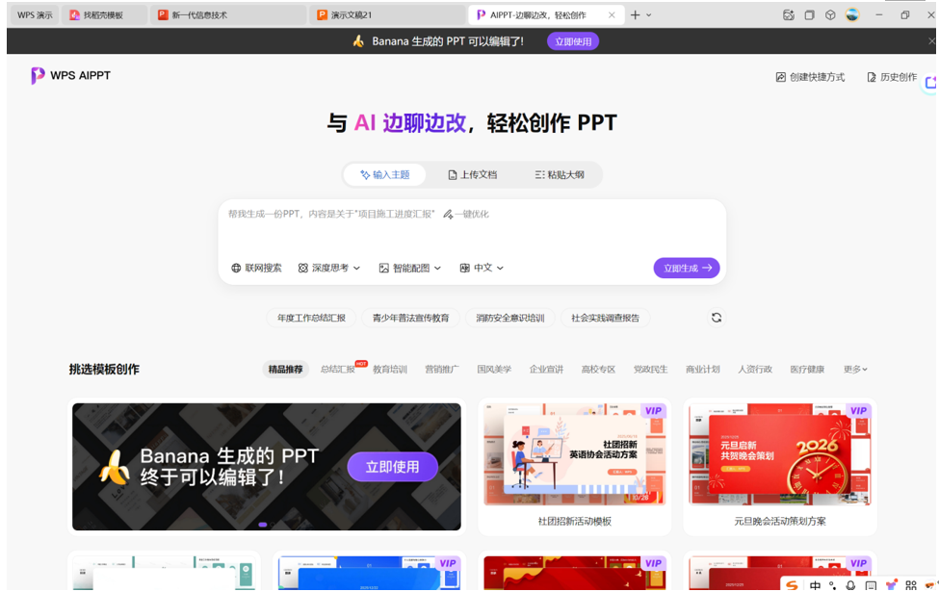
Task: Switch to 演示文稿21 tab
Action: coord(387,15)
